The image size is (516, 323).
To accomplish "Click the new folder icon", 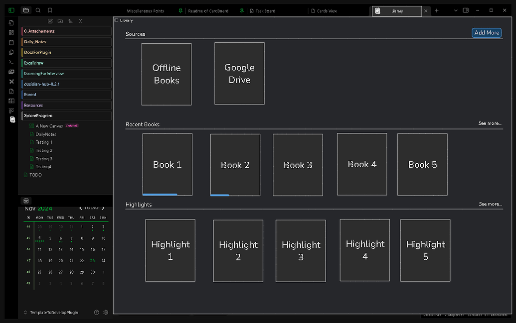I will click(60, 21).
